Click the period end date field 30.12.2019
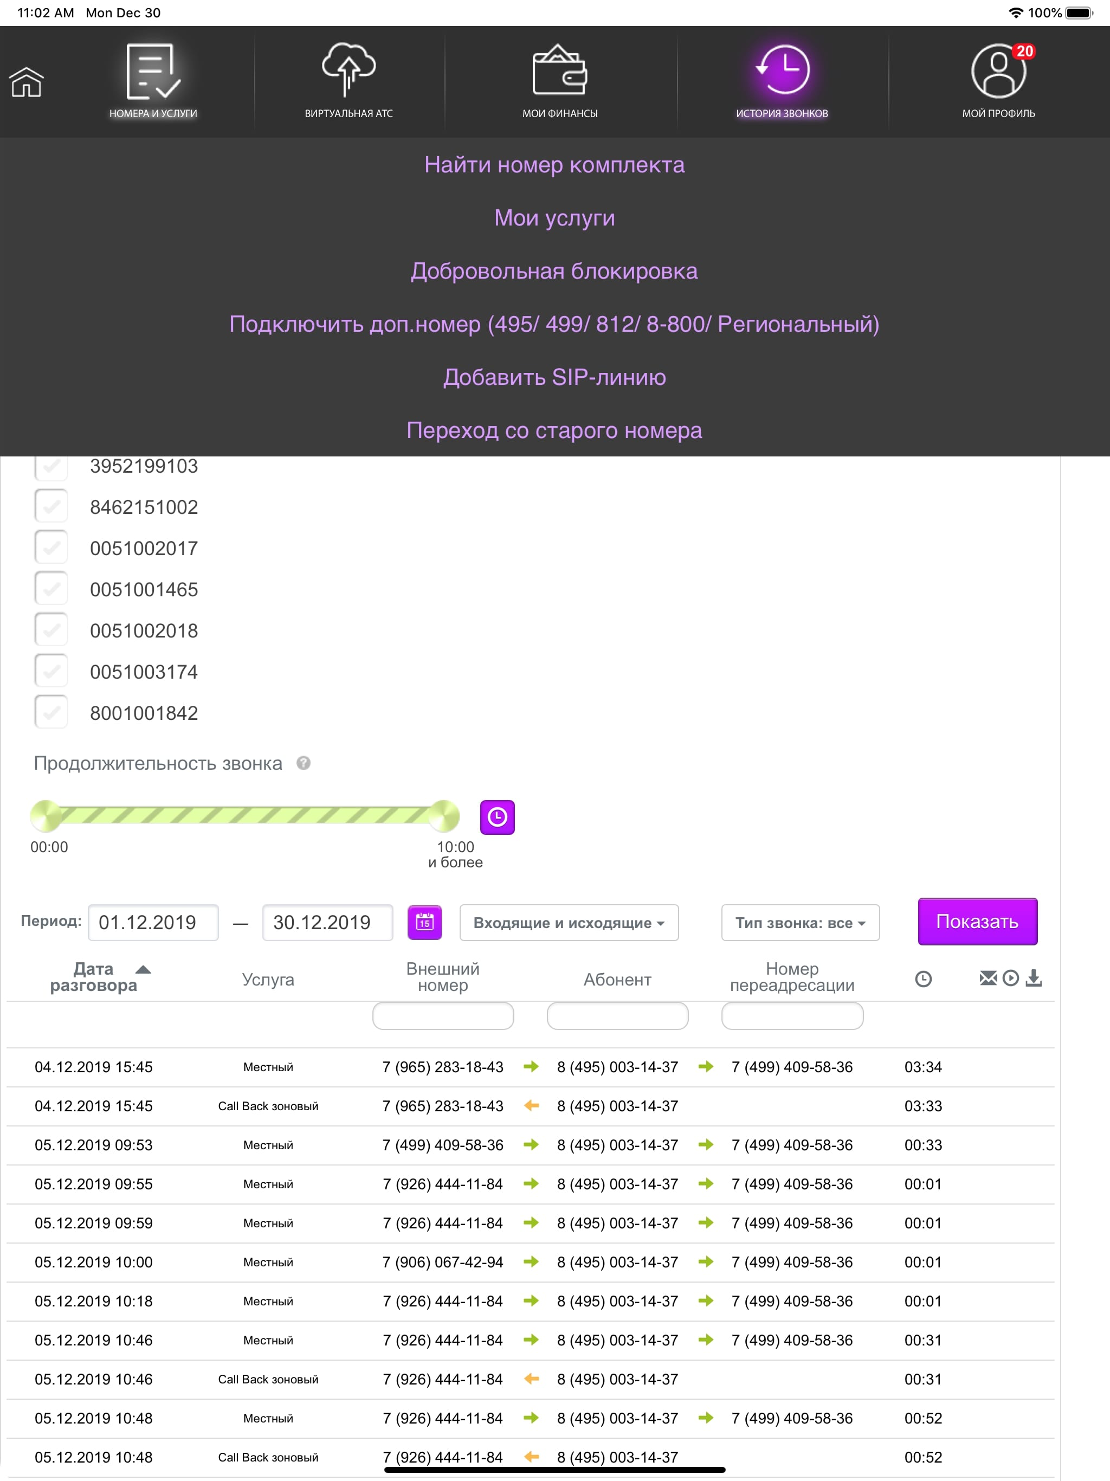 click(x=327, y=923)
